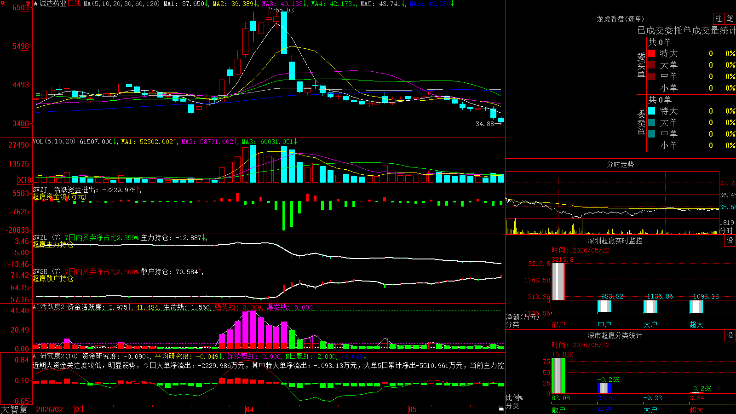The width and height of the screenshot is (736, 414).
Task: Click the AI活跃度2 indicator title
Action: coord(49,307)
